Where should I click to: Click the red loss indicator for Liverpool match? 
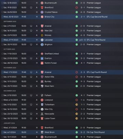tap(77, 100)
